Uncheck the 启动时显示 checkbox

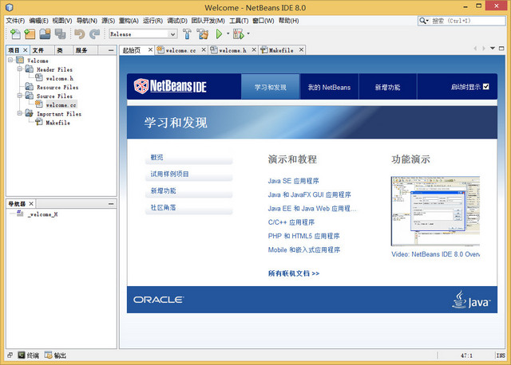click(486, 87)
